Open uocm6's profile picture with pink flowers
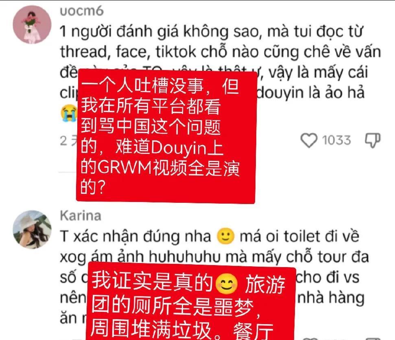This screenshot has height=340, width=395. point(32,25)
